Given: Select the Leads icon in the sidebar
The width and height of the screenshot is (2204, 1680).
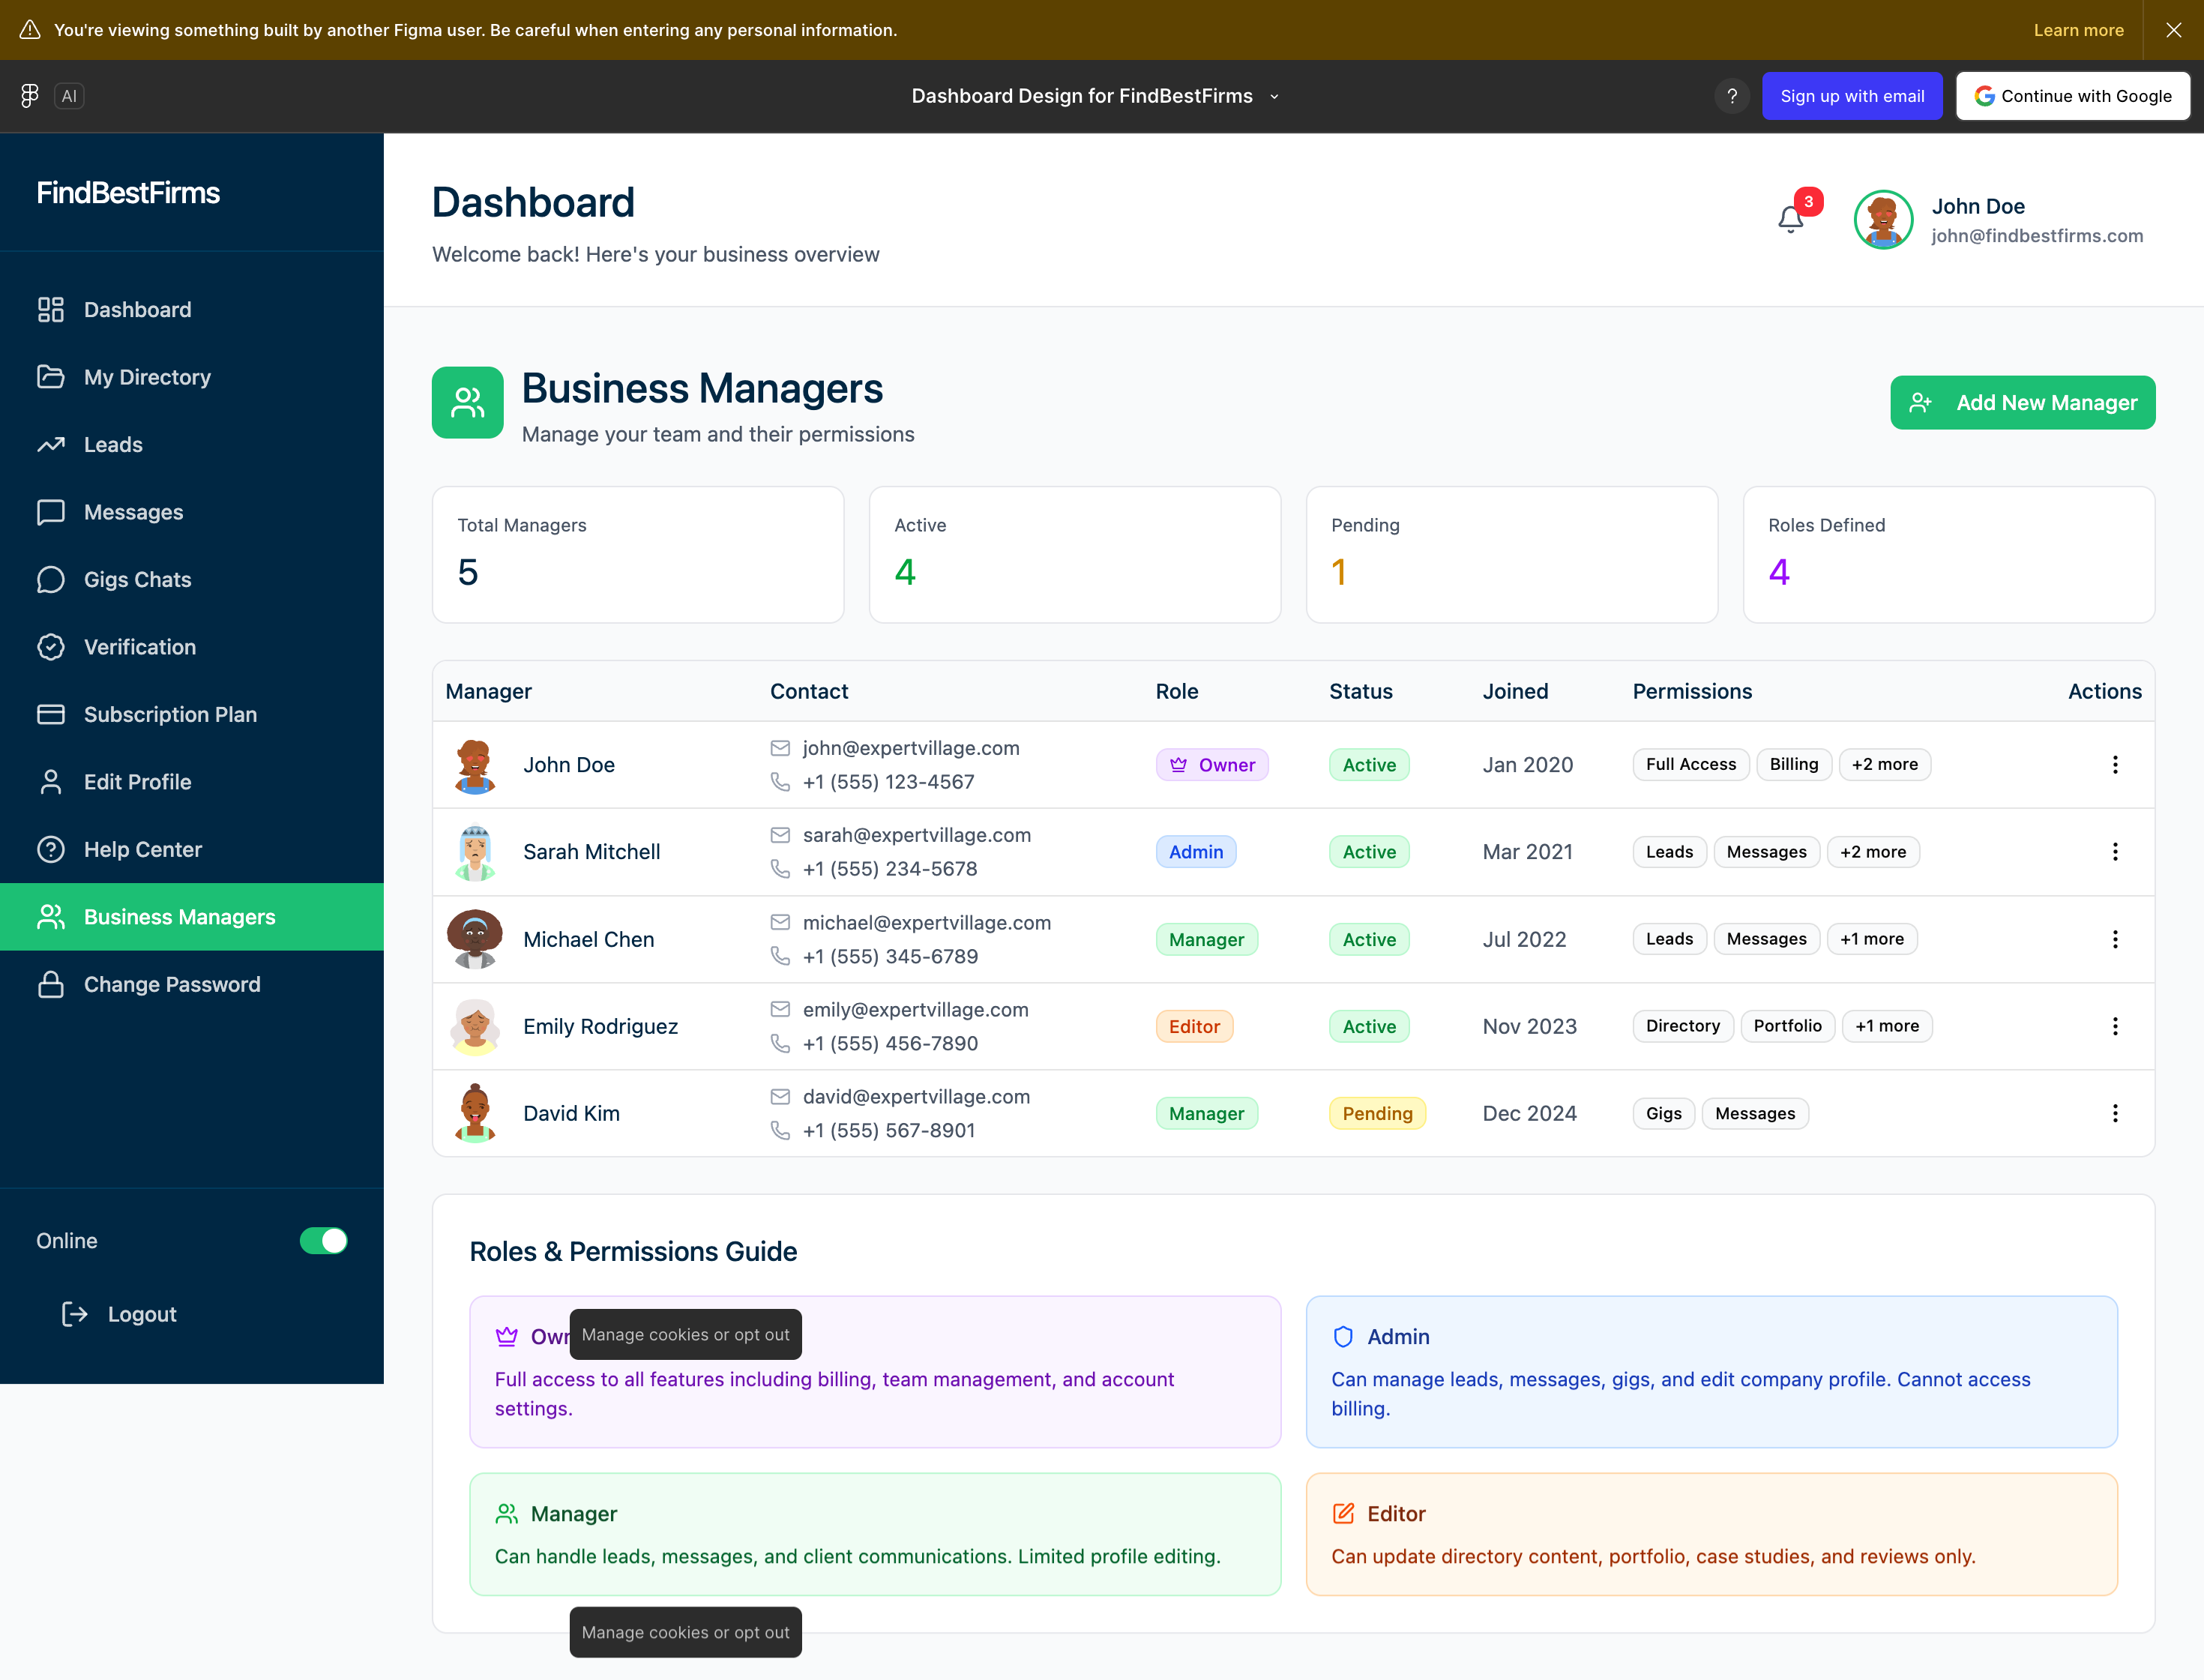Looking at the screenshot, I should tap(52, 444).
